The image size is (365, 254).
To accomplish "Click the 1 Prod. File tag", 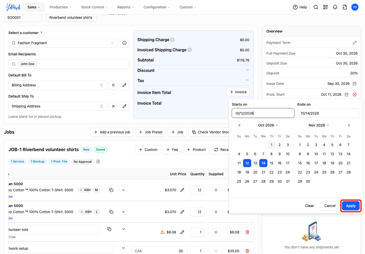I will pyautogui.click(x=59, y=162).
